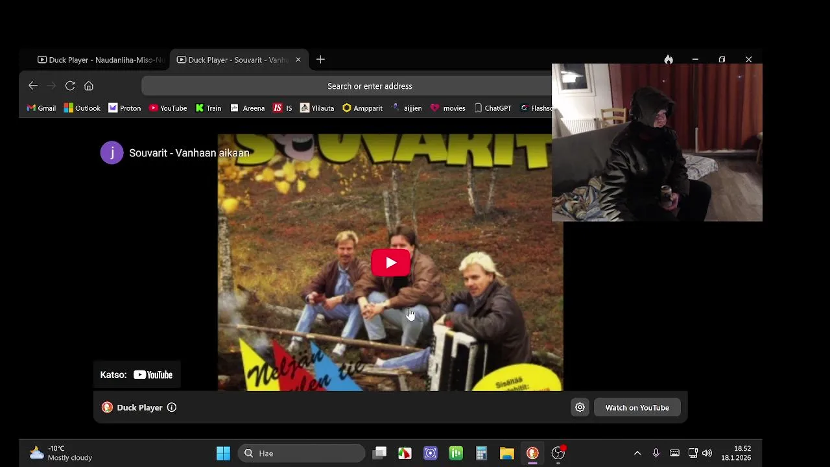Go to browser home page
830x467 pixels.
coord(89,86)
